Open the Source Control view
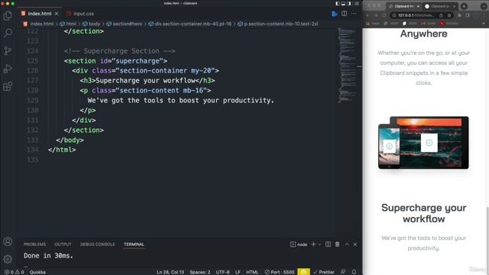 pos(8,50)
